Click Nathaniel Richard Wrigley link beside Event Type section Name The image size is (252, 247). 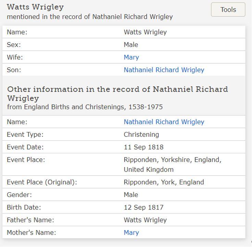point(164,122)
